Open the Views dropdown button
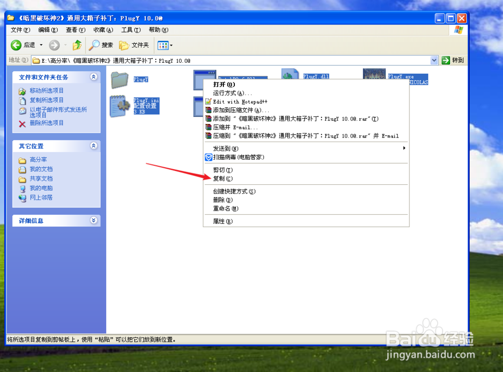The height and width of the screenshot is (372, 503). point(165,45)
